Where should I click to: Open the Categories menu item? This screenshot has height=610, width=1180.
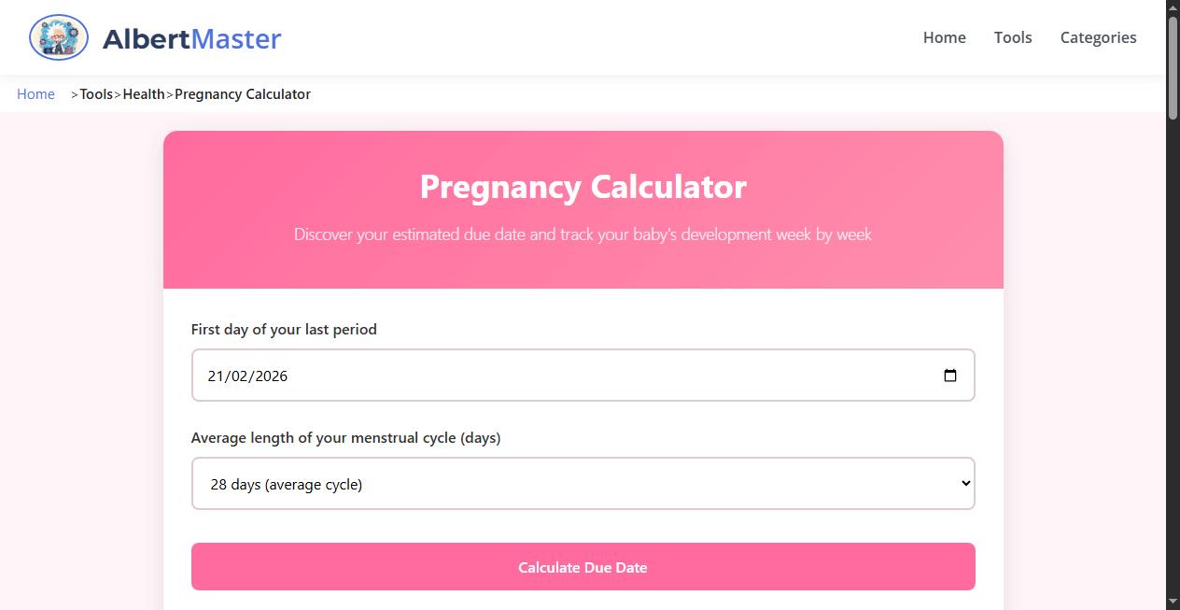click(1098, 37)
